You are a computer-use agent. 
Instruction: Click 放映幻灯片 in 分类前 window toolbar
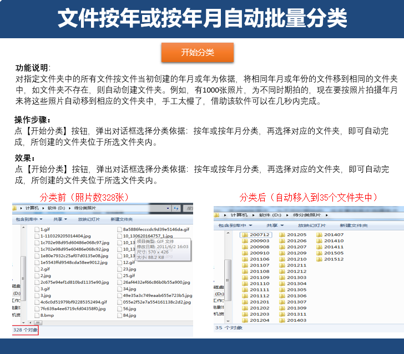click(89, 219)
